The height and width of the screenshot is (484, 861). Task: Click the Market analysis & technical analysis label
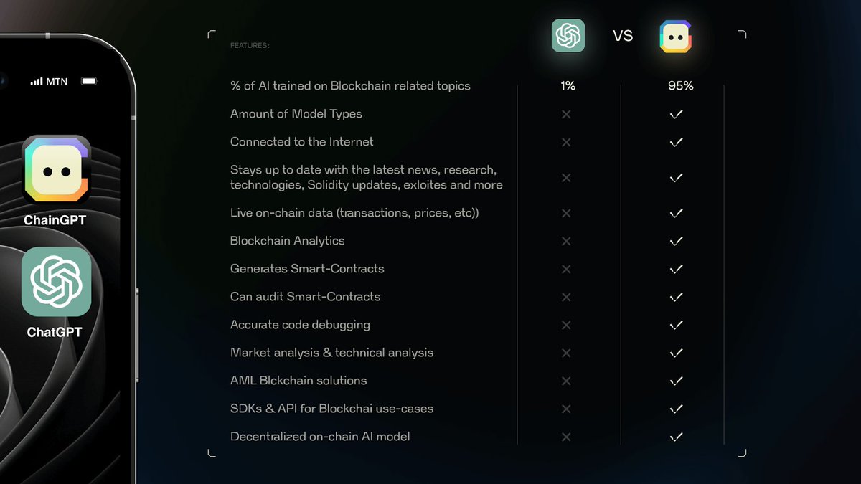pyautogui.click(x=331, y=353)
